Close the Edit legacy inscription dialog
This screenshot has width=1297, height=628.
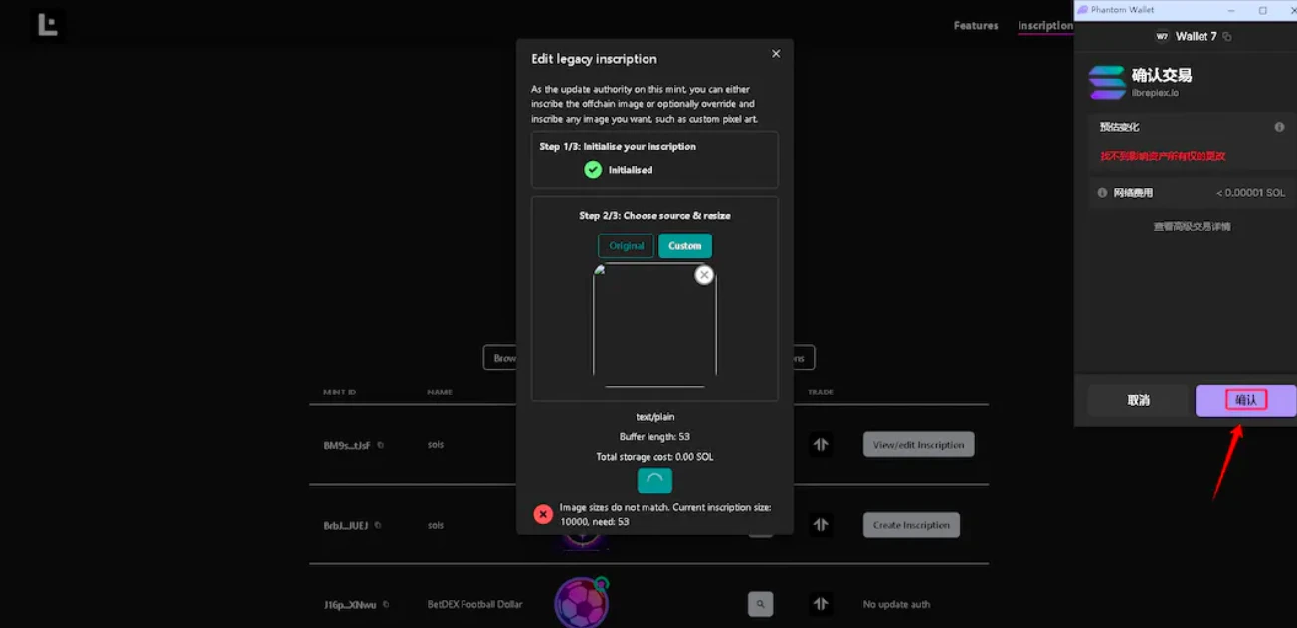click(776, 54)
